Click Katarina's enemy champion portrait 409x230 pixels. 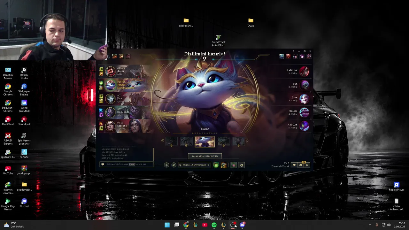pos(304,72)
